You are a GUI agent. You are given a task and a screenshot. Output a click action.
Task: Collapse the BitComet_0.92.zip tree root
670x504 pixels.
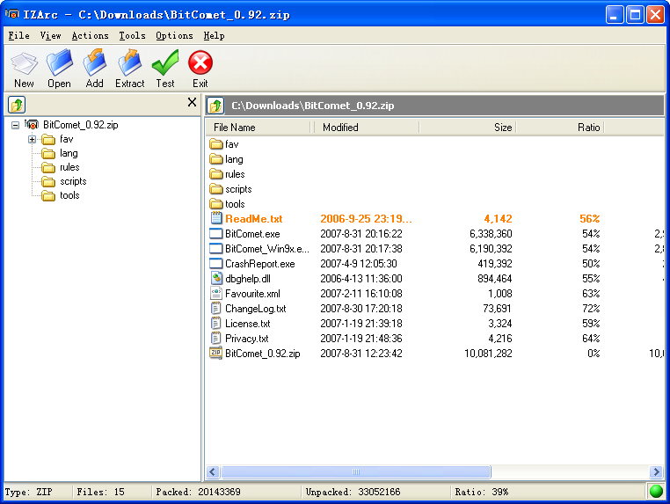pos(15,125)
